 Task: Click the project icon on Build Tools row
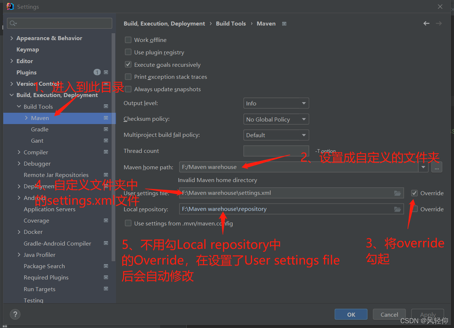pos(106,107)
